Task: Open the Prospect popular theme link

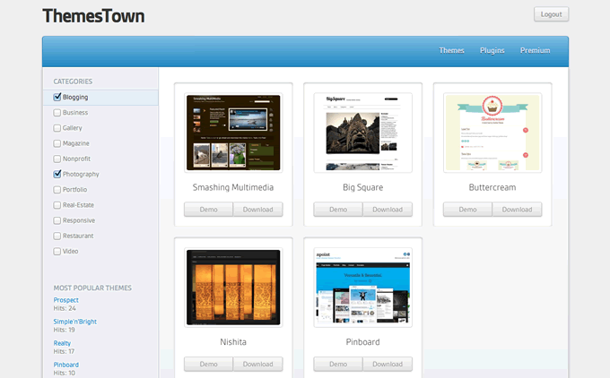Action: pyautogui.click(x=65, y=300)
